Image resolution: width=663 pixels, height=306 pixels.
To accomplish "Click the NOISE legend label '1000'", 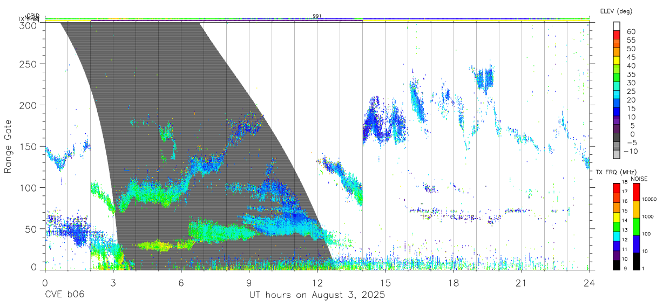I will pos(648,216).
